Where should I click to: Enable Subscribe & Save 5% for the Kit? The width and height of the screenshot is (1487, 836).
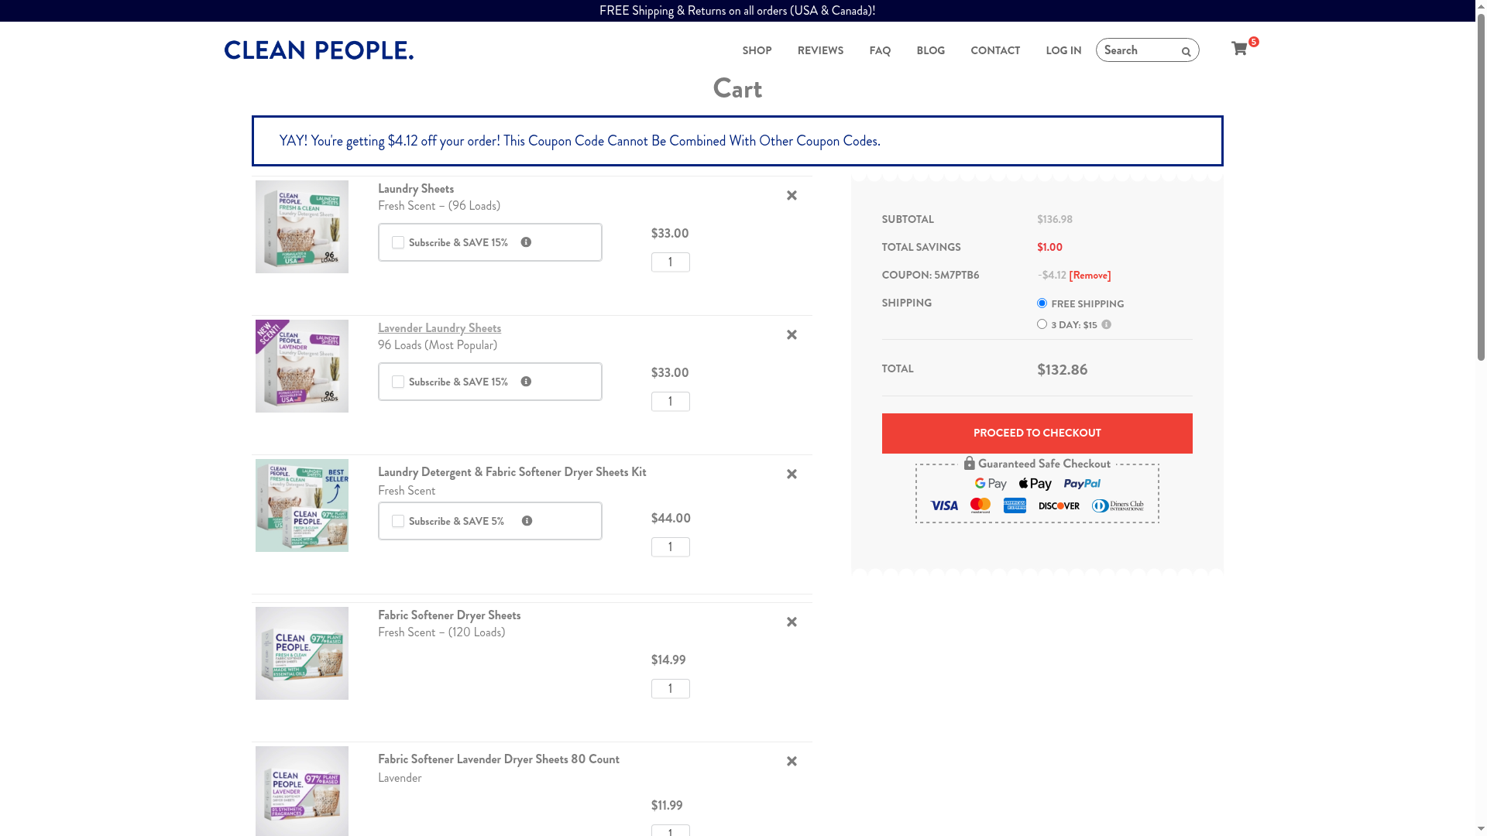[398, 521]
